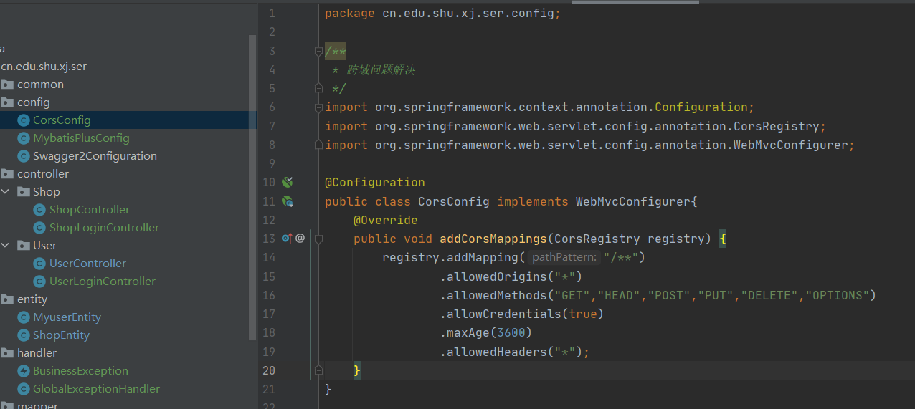
Task: Click the CorsConfig class icon
Action: [x=24, y=120]
